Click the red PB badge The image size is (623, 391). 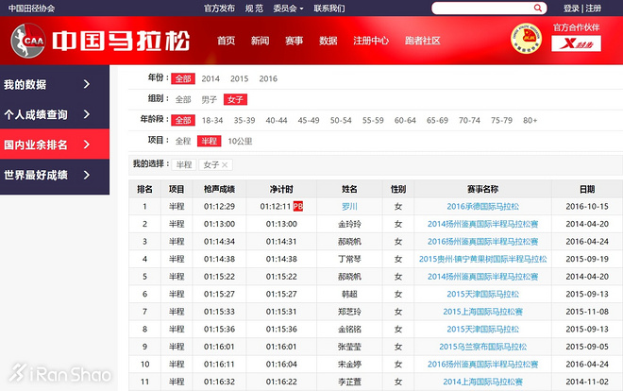[298, 206]
